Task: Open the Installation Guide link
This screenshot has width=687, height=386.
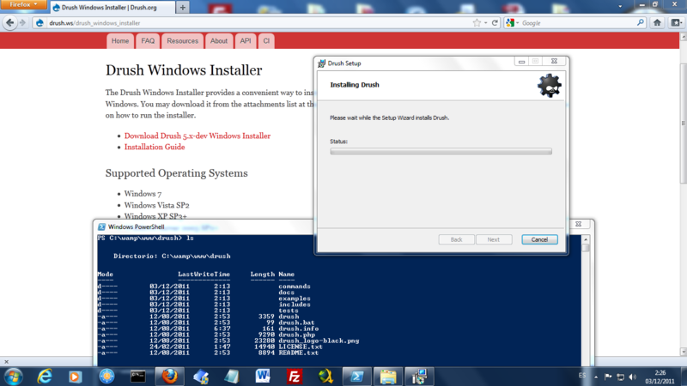Action: click(155, 147)
